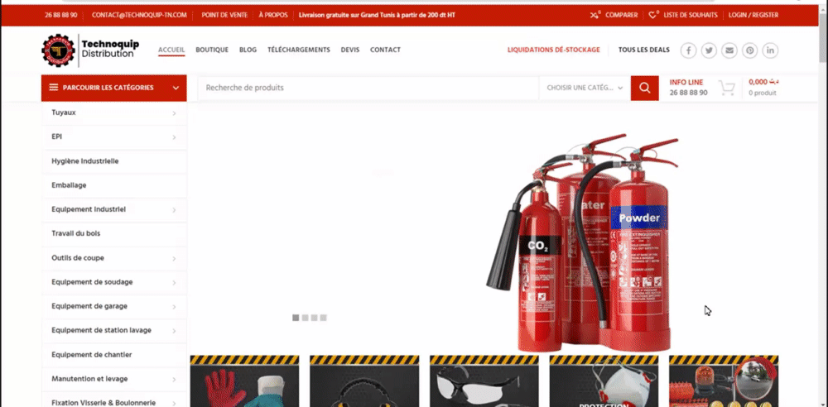Viewport: 828px width, 407px height.
Task: Click the cart total 0,000 amount
Action: (763, 82)
